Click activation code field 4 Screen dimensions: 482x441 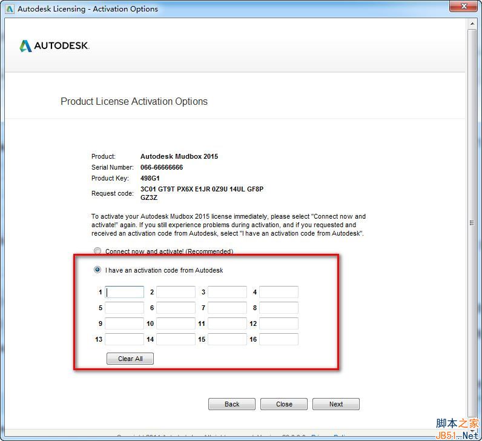[x=279, y=292]
